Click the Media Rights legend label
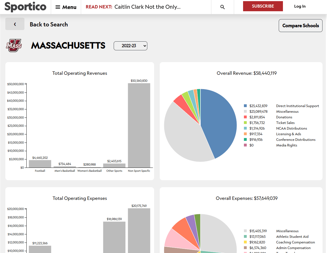This screenshot has height=253, width=327. pos(287,145)
